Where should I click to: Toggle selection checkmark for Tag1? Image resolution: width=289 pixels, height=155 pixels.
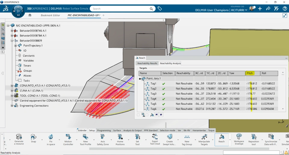click(x=163, y=84)
